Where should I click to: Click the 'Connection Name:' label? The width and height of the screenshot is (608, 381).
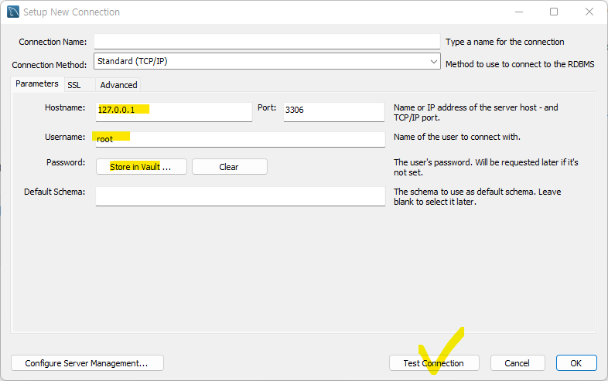tap(53, 42)
